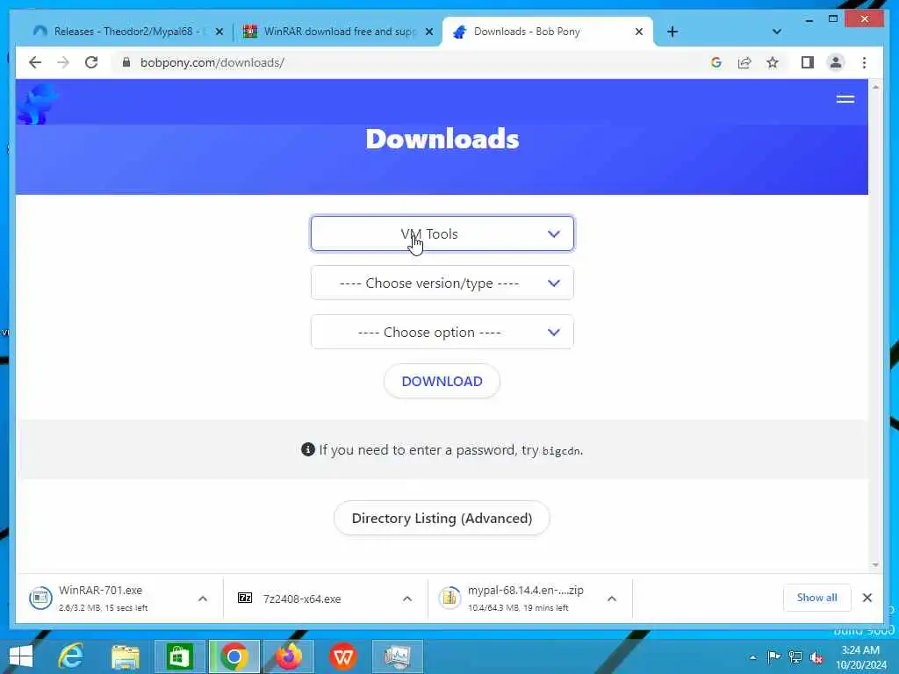The height and width of the screenshot is (674, 899).
Task: Close the WinRAR download tab
Action: click(x=428, y=32)
